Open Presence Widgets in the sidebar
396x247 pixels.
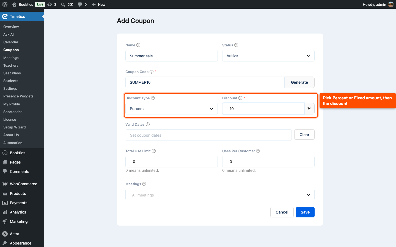tap(18, 96)
